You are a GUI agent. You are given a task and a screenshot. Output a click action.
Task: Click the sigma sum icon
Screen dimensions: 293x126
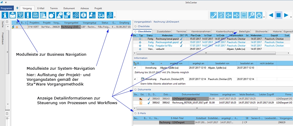click(x=83, y=15)
